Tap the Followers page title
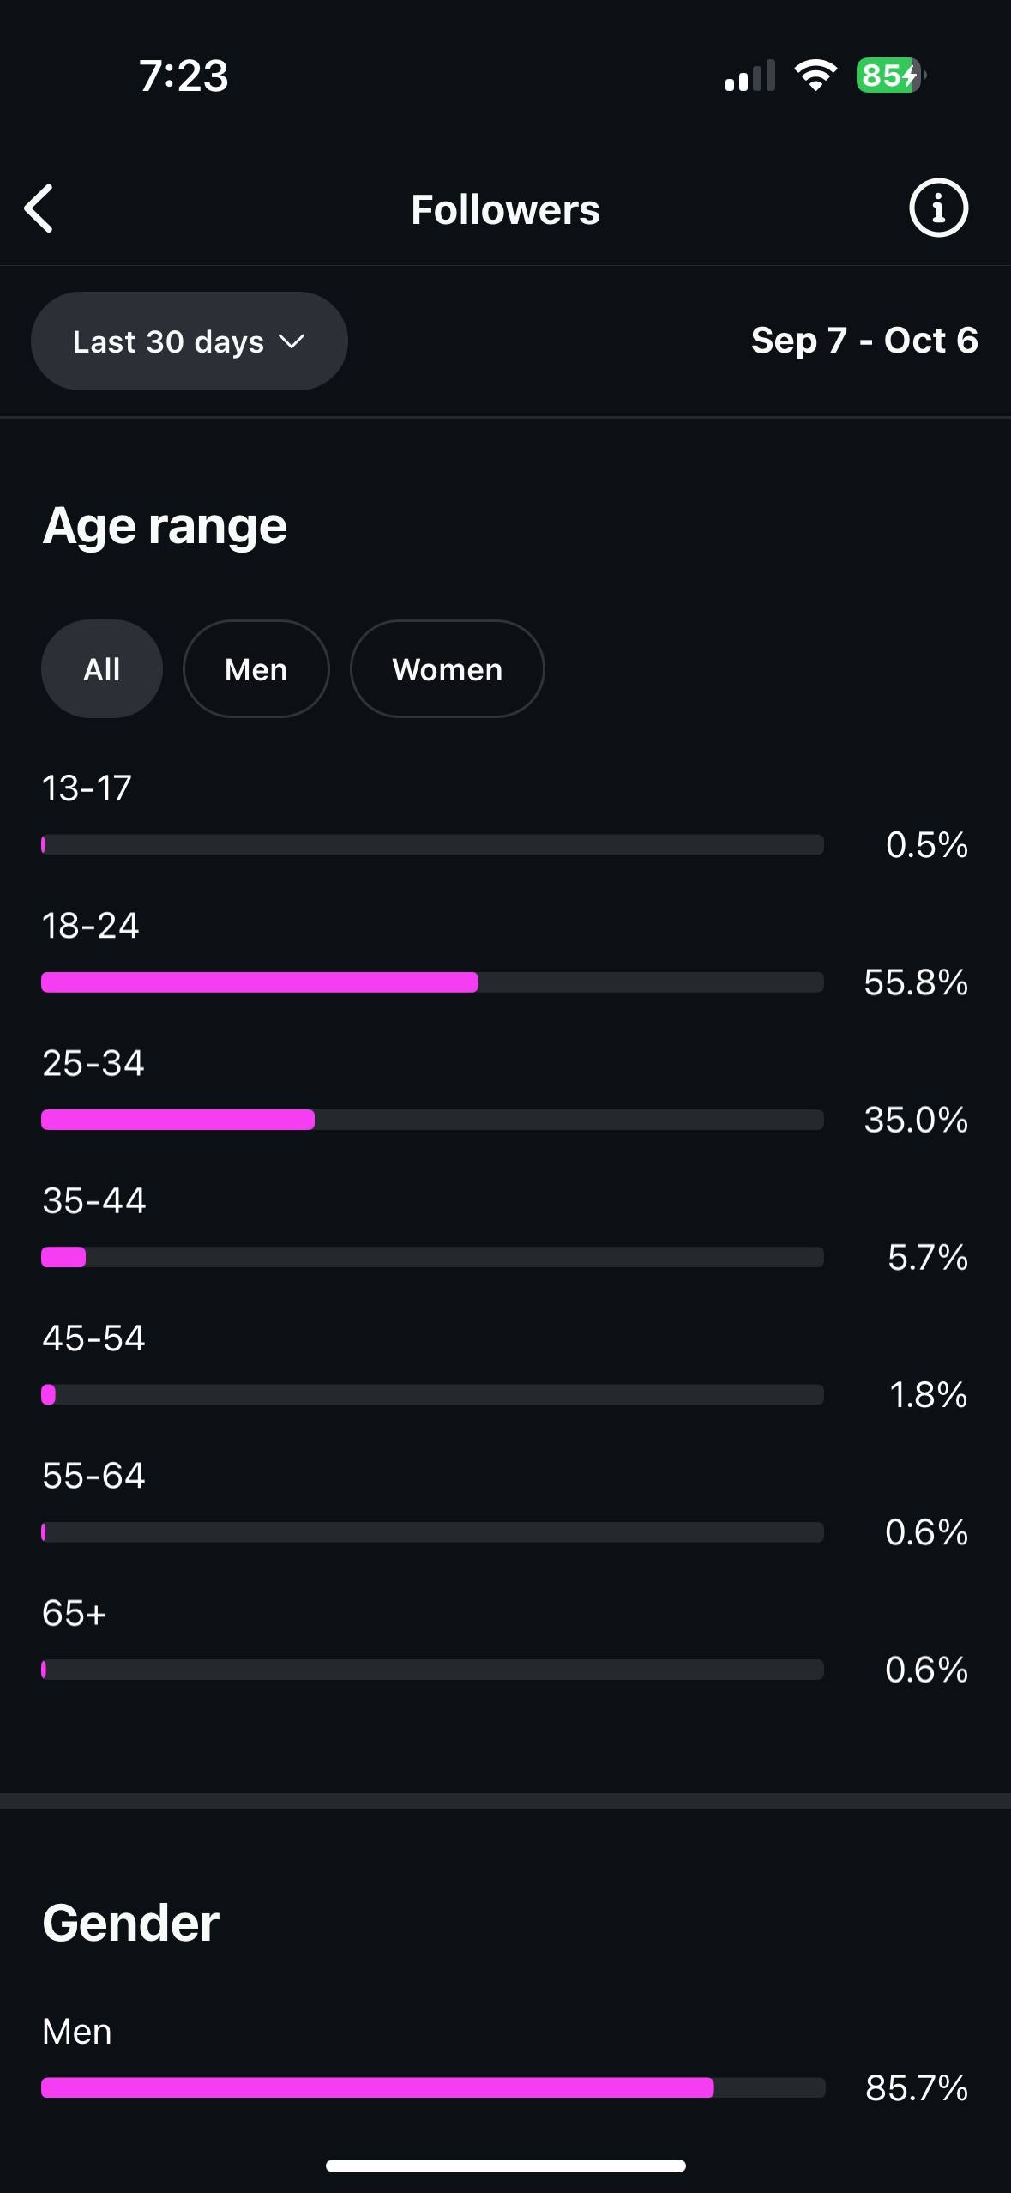This screenshot has height=2193, width=1011. pyautogui.click(x=505, y=209)
